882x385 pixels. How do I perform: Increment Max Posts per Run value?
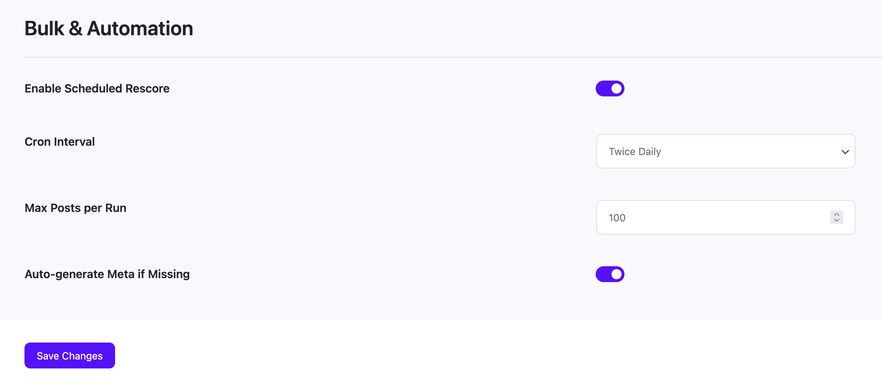pyautogui.click(x=836, y=214)
